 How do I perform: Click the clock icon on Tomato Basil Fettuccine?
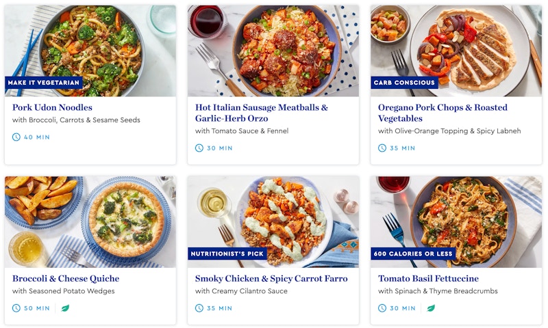coord(382,308)
